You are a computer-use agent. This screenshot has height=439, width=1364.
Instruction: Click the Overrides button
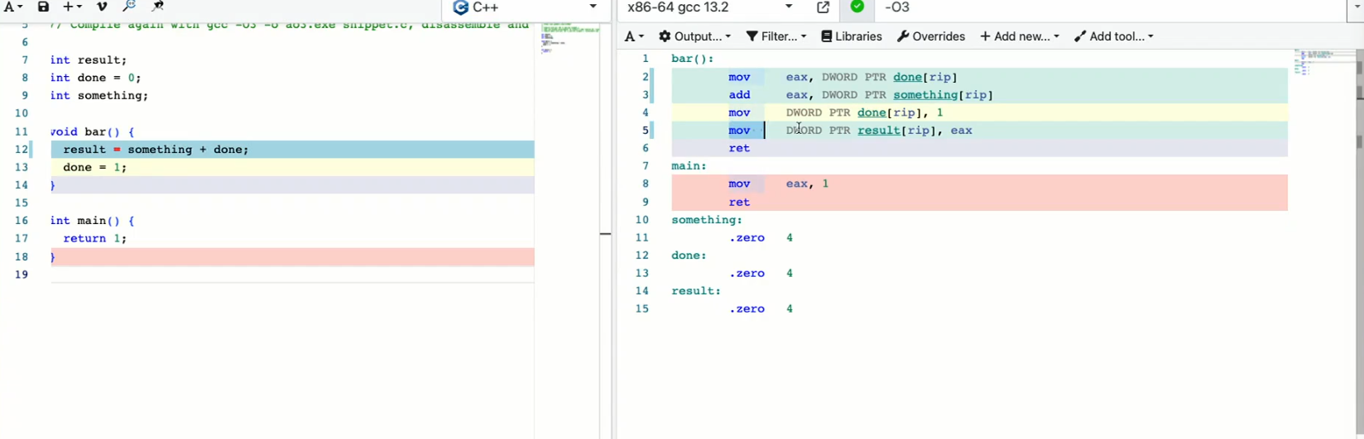coord(930,36)
